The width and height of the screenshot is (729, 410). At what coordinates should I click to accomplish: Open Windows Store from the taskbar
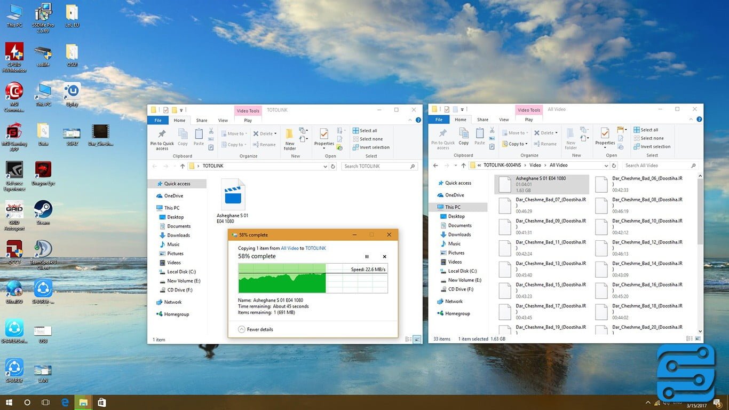(101, 403)
